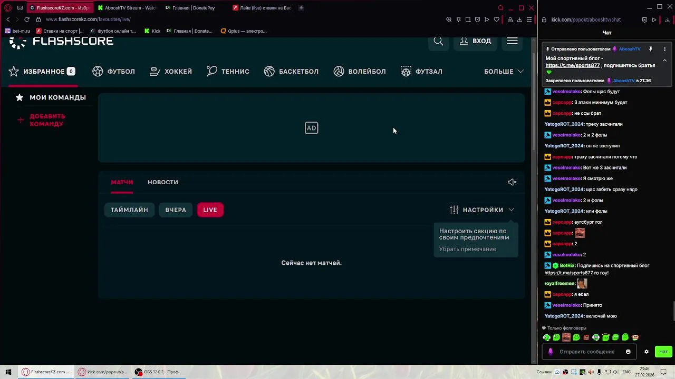Open the ТЕННИС sport section
This screenshot has width=675, height=379.
coord(228,72)
